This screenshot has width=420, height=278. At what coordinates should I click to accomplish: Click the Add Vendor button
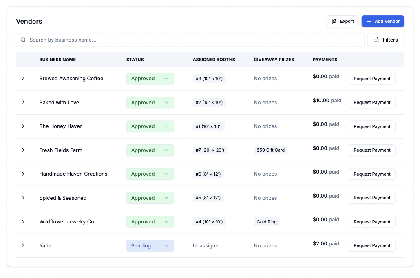(382, 21)
